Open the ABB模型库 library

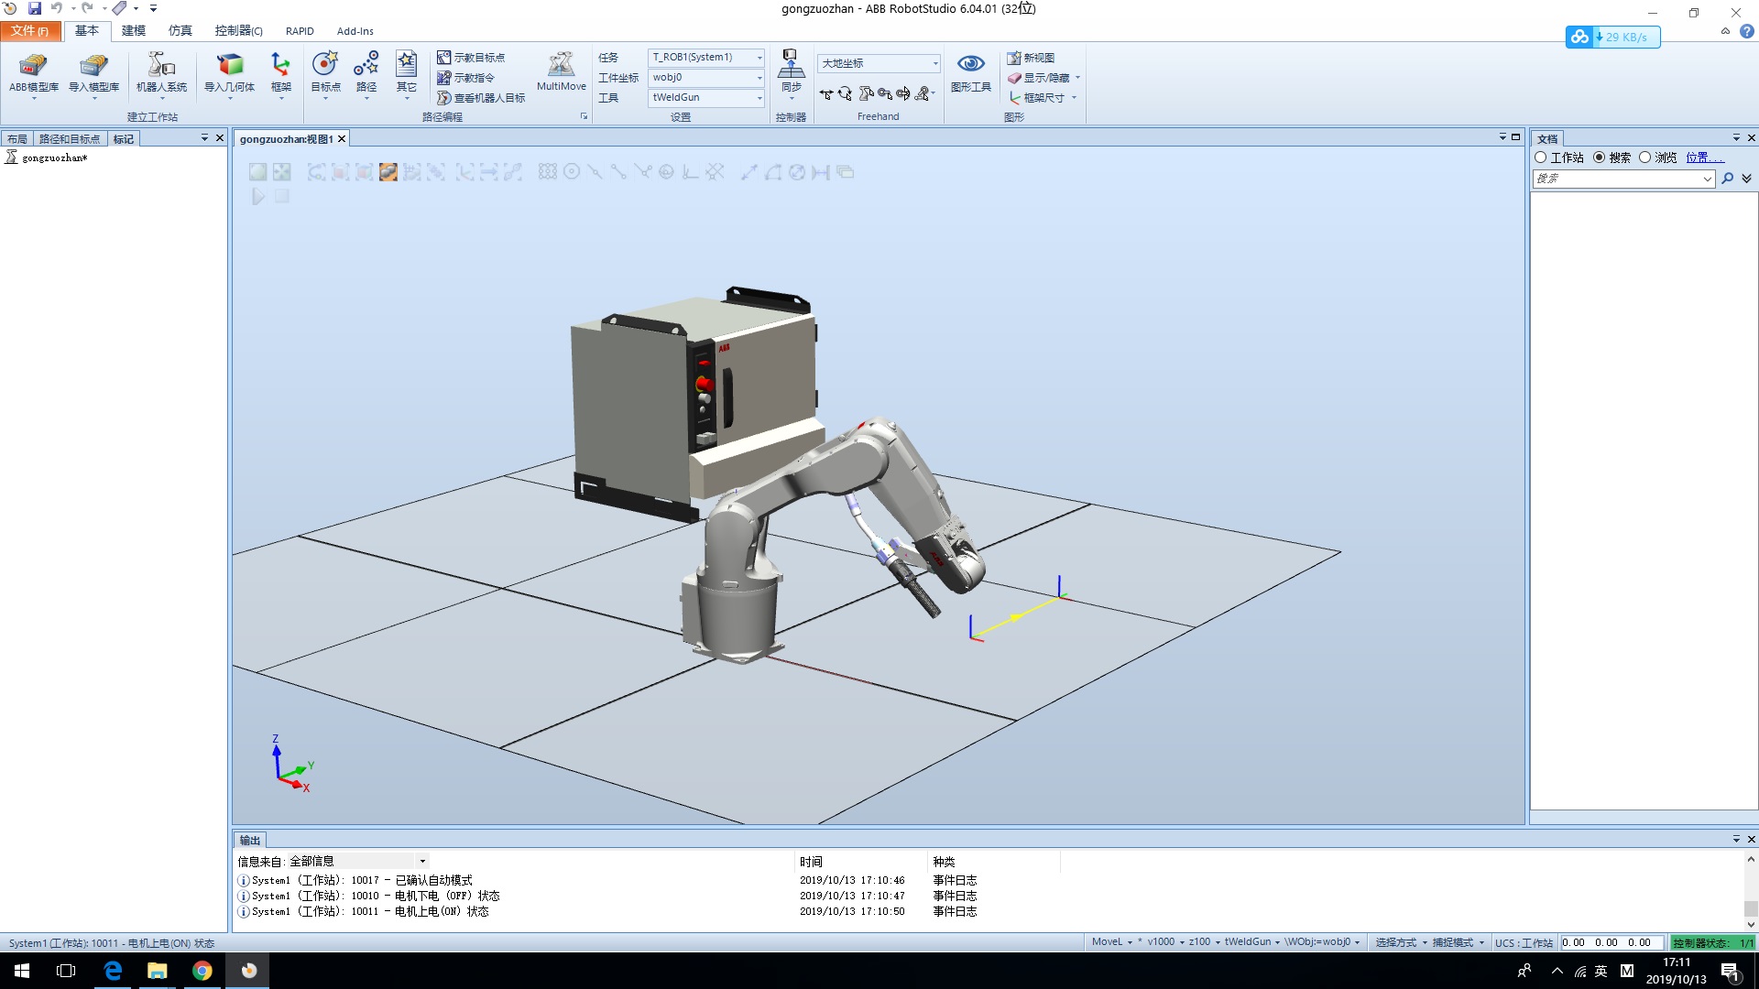pos(34,73)
